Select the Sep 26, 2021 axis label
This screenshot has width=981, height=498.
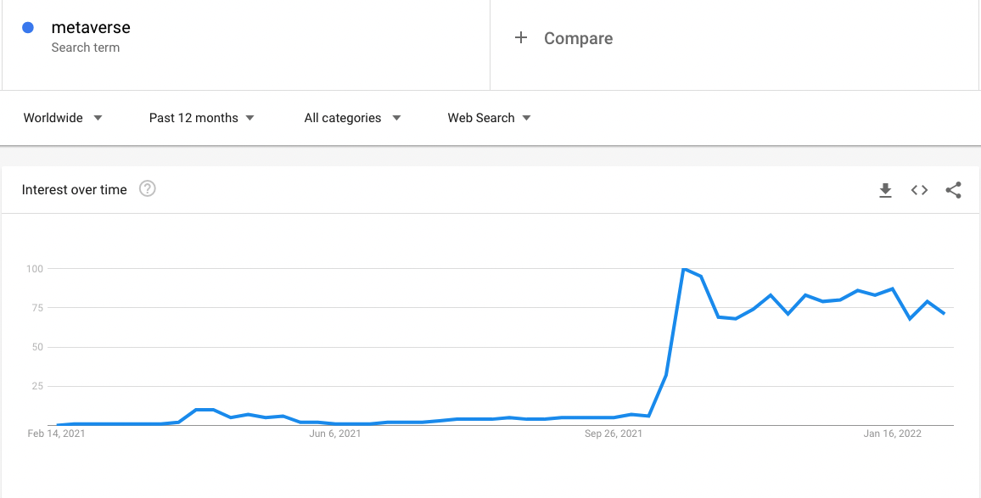point(613,434)
